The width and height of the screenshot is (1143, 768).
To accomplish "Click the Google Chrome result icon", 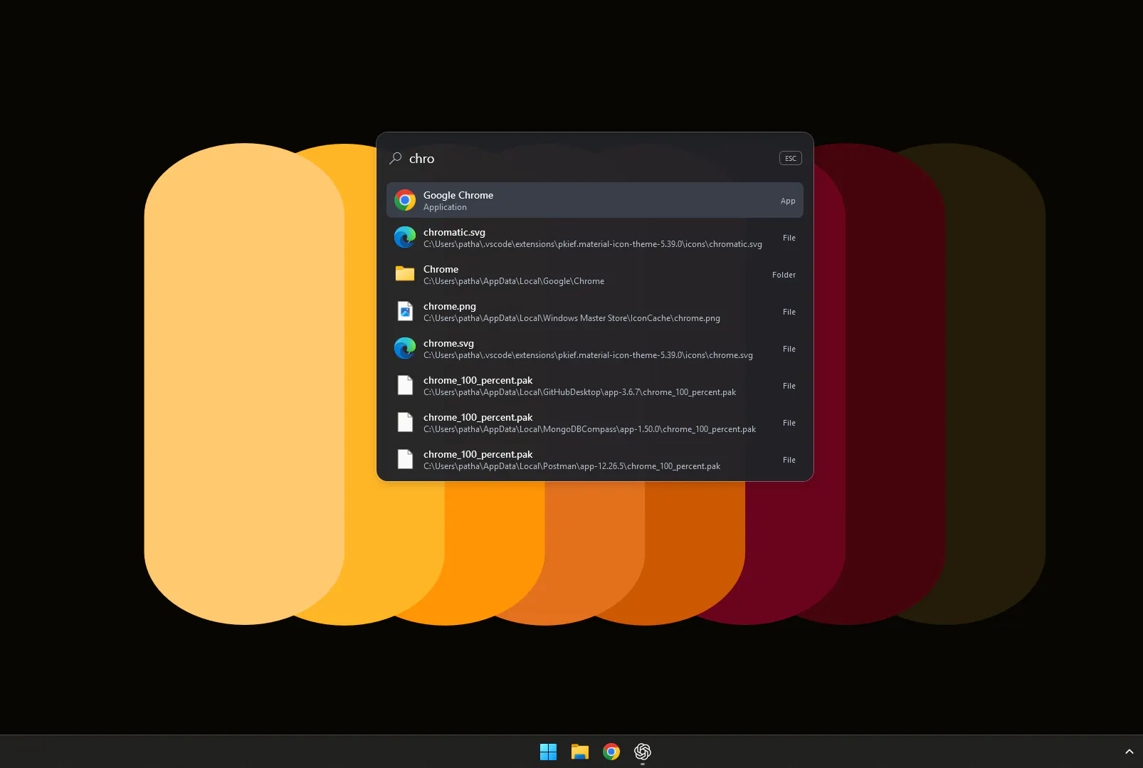I will pyautogui.click(x=405, y=200).
